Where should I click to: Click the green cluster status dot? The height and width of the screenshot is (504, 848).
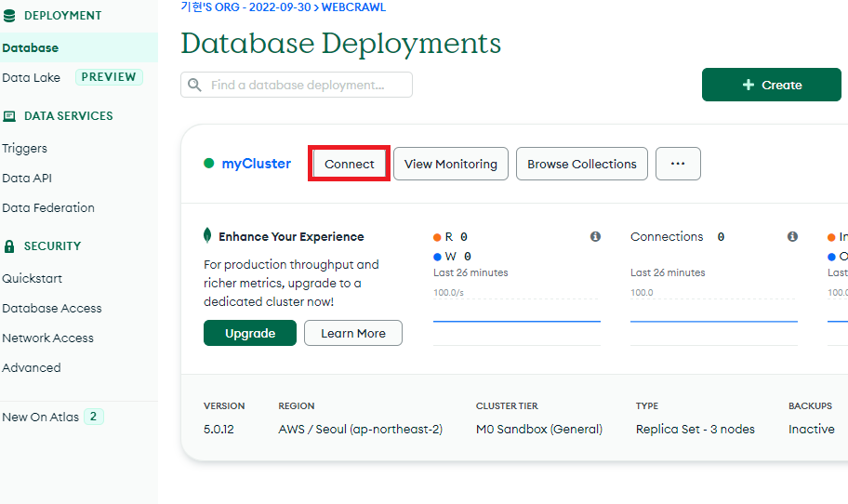click(209, 164)
